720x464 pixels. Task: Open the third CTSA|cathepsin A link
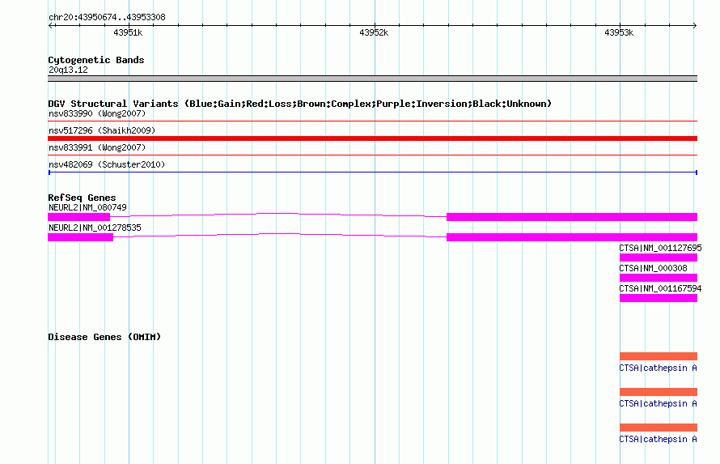658,439
